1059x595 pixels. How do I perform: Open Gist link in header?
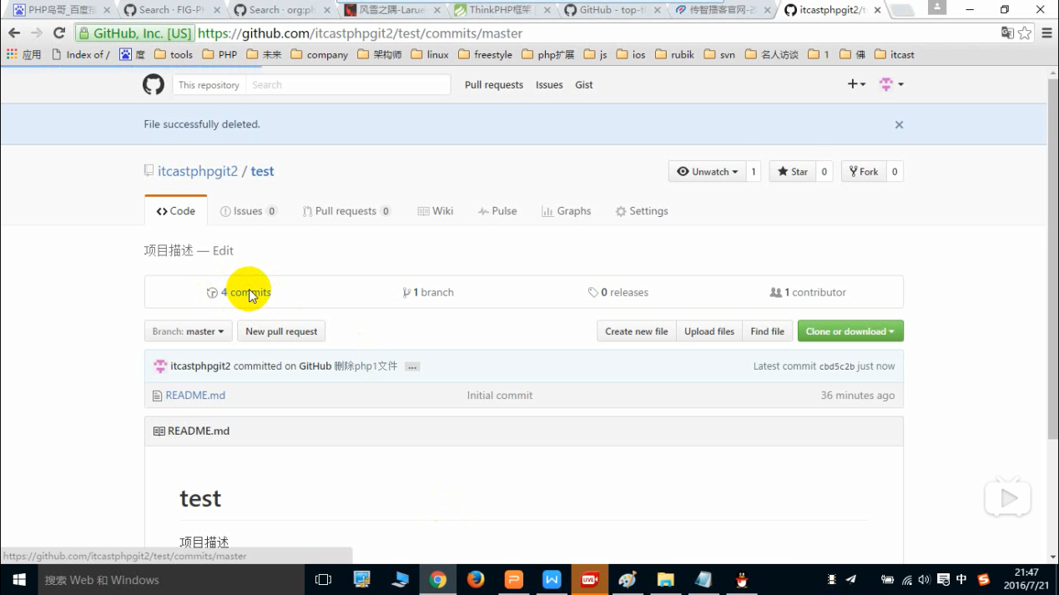point(584,85)
